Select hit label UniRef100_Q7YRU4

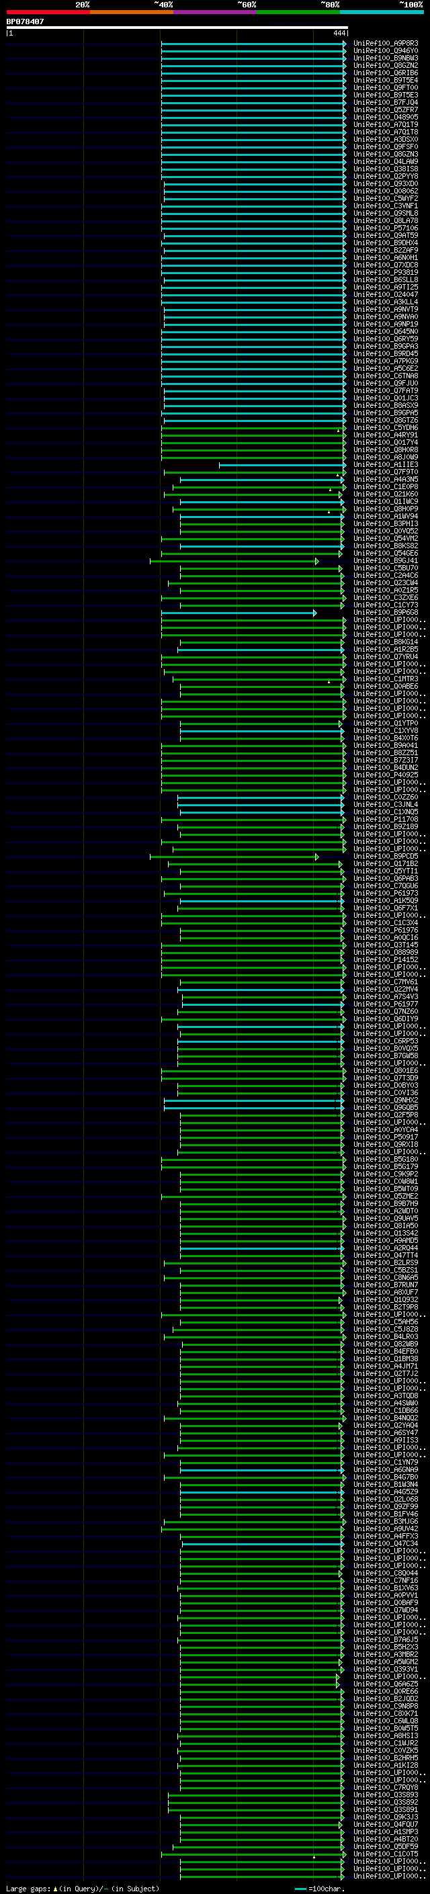pyautogui.click(x=386, y=656)
